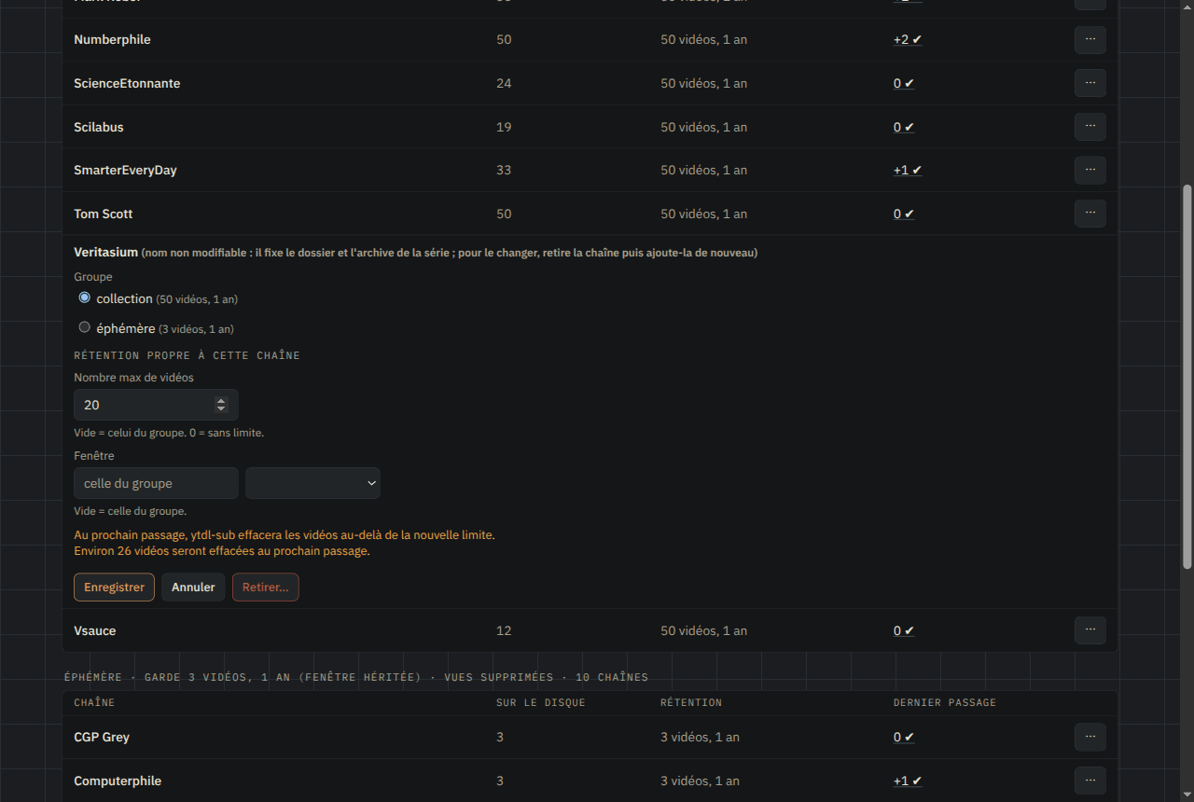Click the Retirer... button

click(x=265, y=588)
